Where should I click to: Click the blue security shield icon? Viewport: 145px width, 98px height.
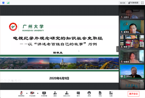click(3, 3)
